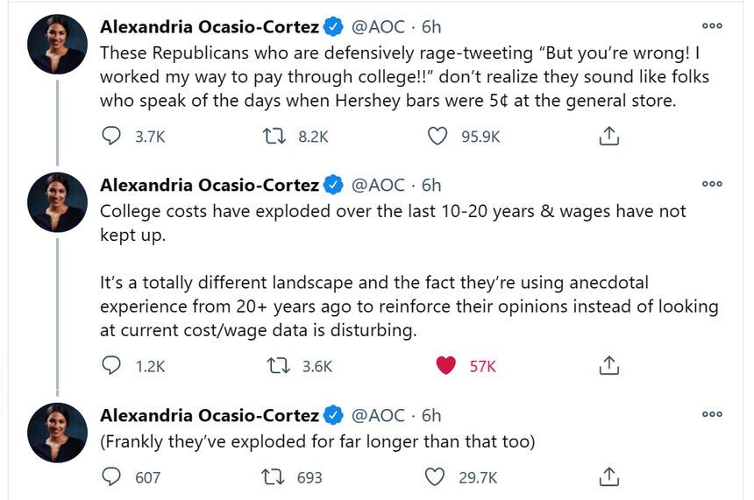Retweet the Hershey bars tweet
Viewport: 754px width, 500px height.
click(x=272, y=137)
